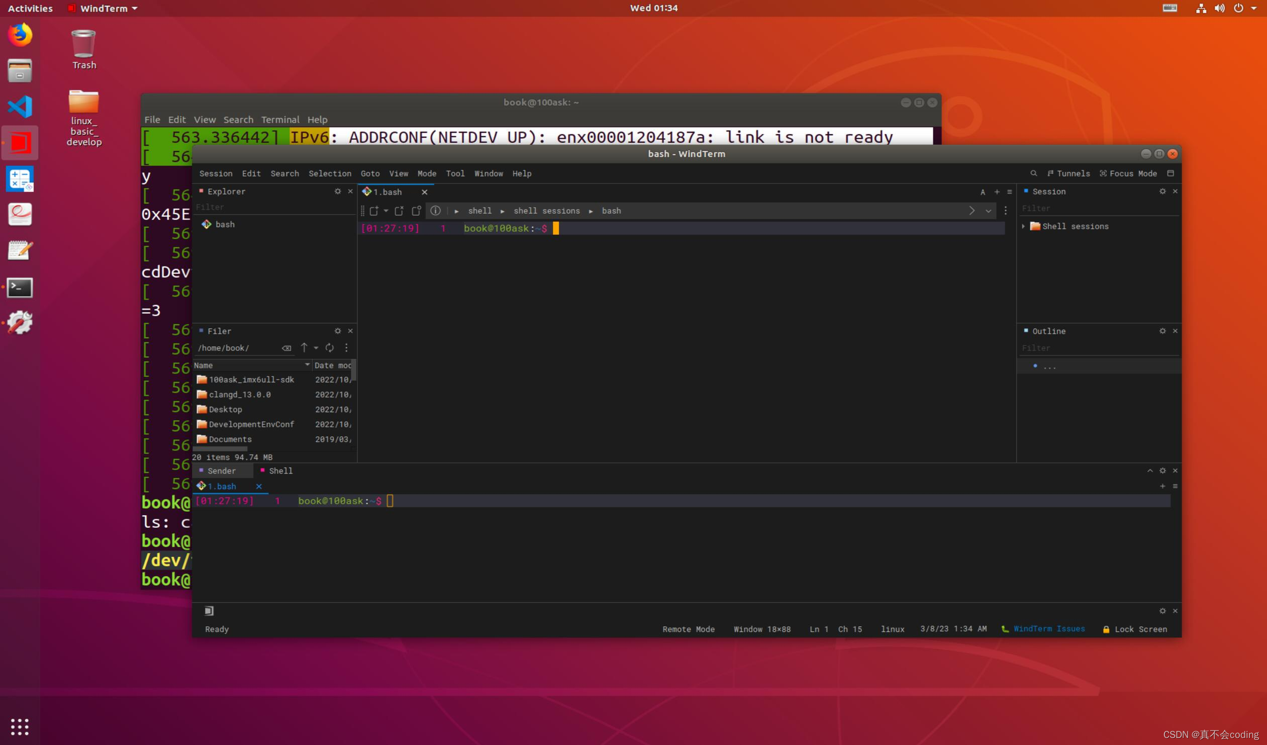Screen dimensions: 1267x745
Task: Expand the address bar chevron dropdown
Action: 989,211
